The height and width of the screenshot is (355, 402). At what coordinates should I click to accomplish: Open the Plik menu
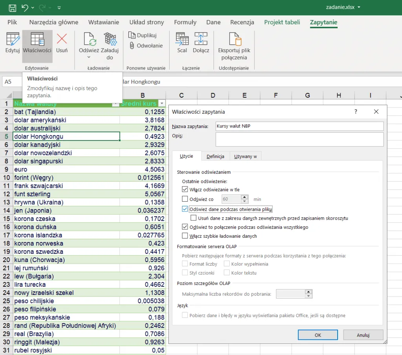(x=12, y=22)
